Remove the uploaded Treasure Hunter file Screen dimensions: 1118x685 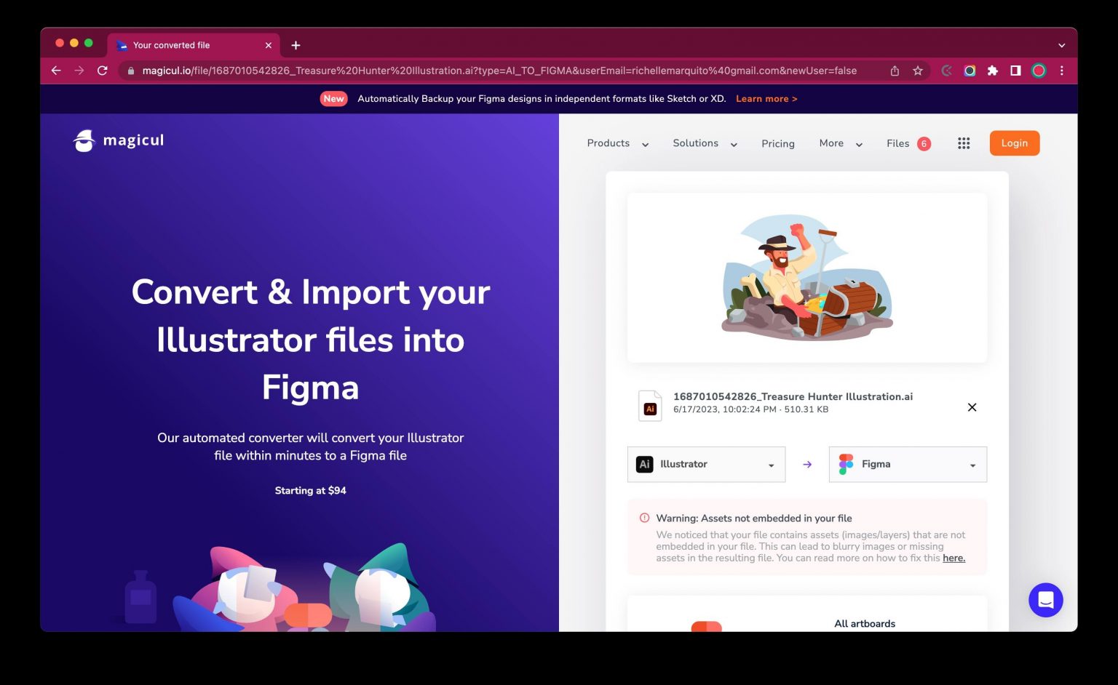coord(972,407)
